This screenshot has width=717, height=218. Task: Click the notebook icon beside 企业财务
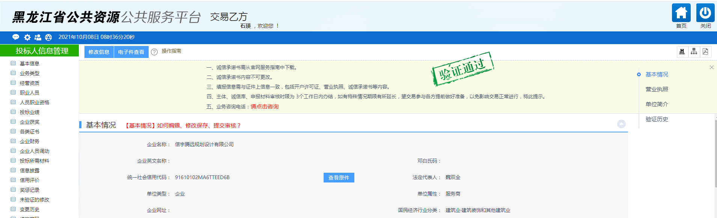[13, 141]
